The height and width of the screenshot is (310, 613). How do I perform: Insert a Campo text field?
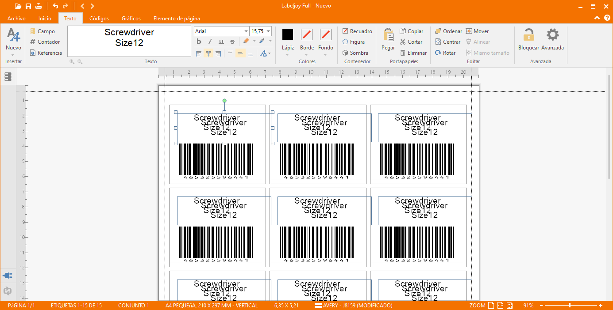point(42,31)
